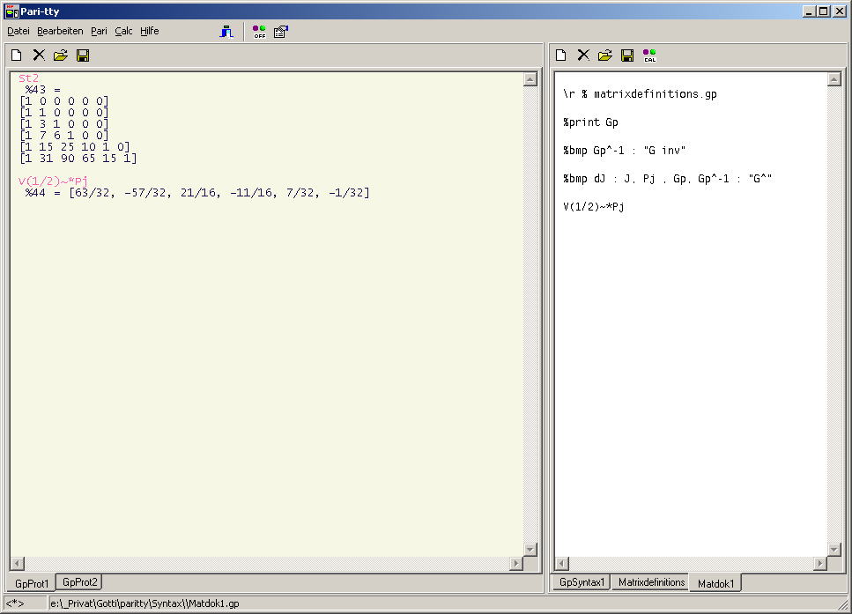This screenshot has width=852, height=614.
Task: Select the Matrixdefinitions tab
Action: click(x=651, y=582)
